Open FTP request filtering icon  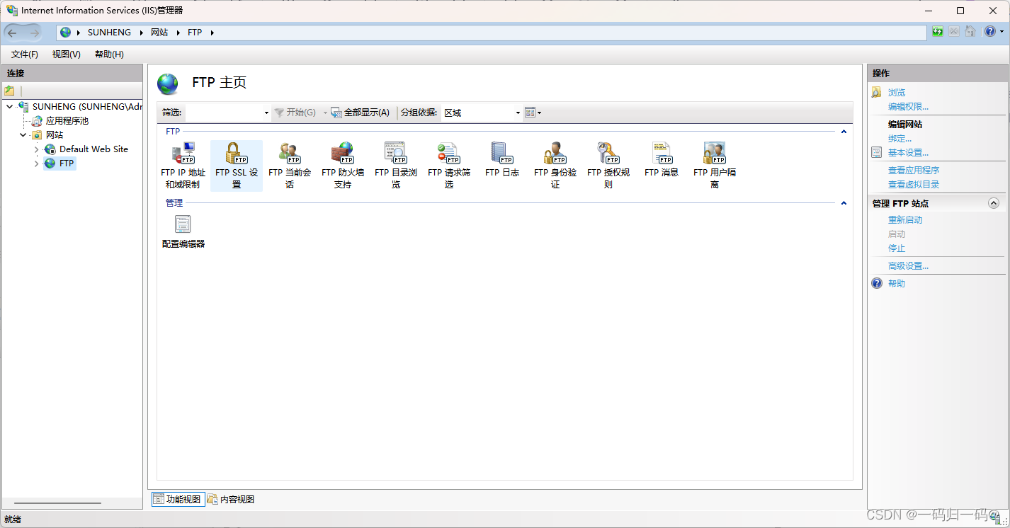tap(449, 166)
